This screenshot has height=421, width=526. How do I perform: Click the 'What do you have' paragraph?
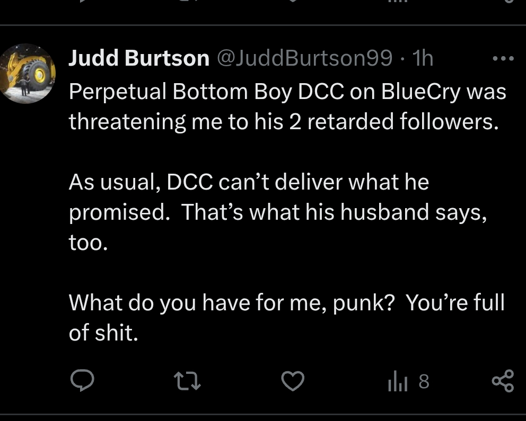pos(286,318)
